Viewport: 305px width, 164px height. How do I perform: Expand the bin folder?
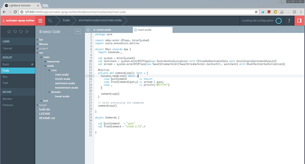tap(38, 40)
